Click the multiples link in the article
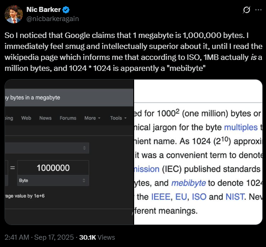 (x=241, y=128)
